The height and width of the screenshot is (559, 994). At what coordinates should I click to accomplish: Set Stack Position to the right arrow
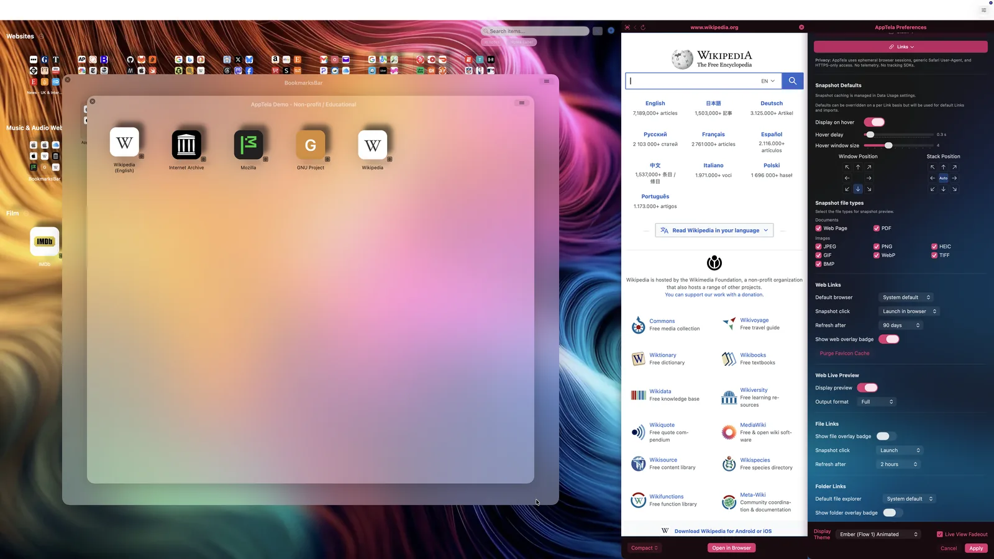click(954, 178)
